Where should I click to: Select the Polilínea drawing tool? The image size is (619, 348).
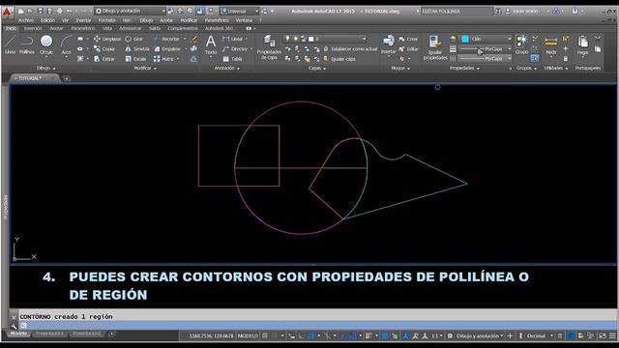point(27,44)
